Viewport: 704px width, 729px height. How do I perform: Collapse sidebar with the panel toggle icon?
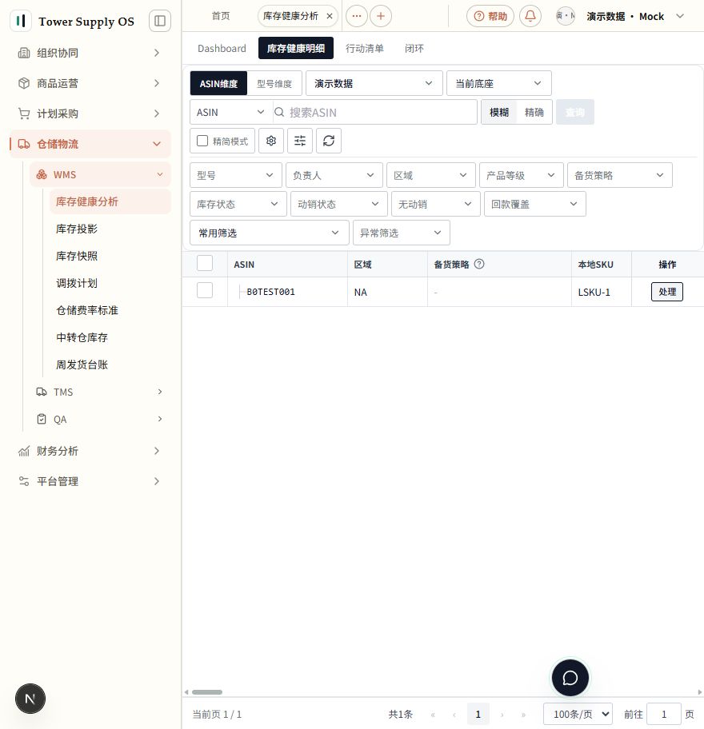point(159,21)
